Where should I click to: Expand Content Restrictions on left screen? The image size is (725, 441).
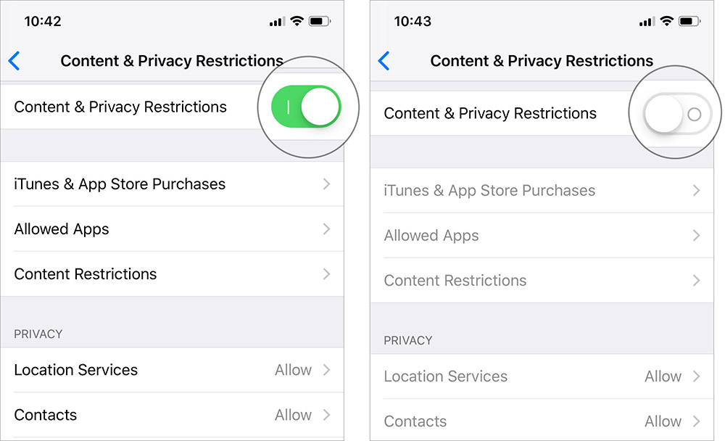tap(85, 274)
